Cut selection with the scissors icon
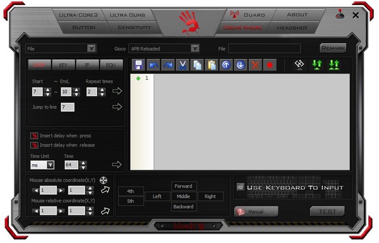Screen dimensions: 379x243 coord(183,65)
